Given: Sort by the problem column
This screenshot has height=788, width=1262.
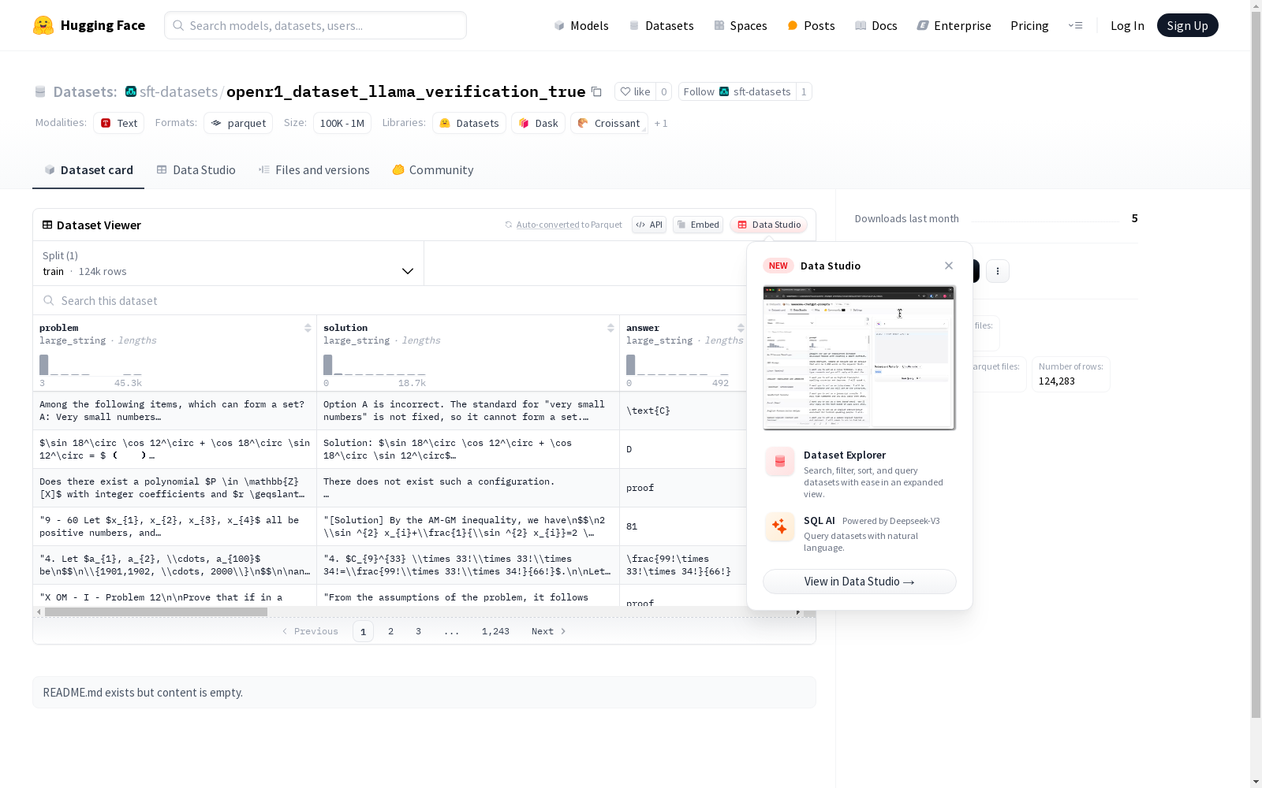Looking at the screenshot, I should coord(308,328).
